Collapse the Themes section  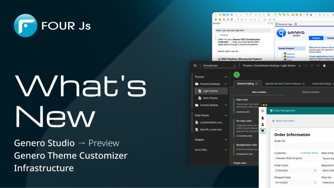pos(226,77)
